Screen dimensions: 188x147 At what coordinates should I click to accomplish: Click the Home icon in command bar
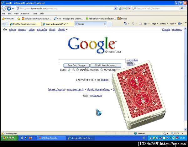coord(125,24)
